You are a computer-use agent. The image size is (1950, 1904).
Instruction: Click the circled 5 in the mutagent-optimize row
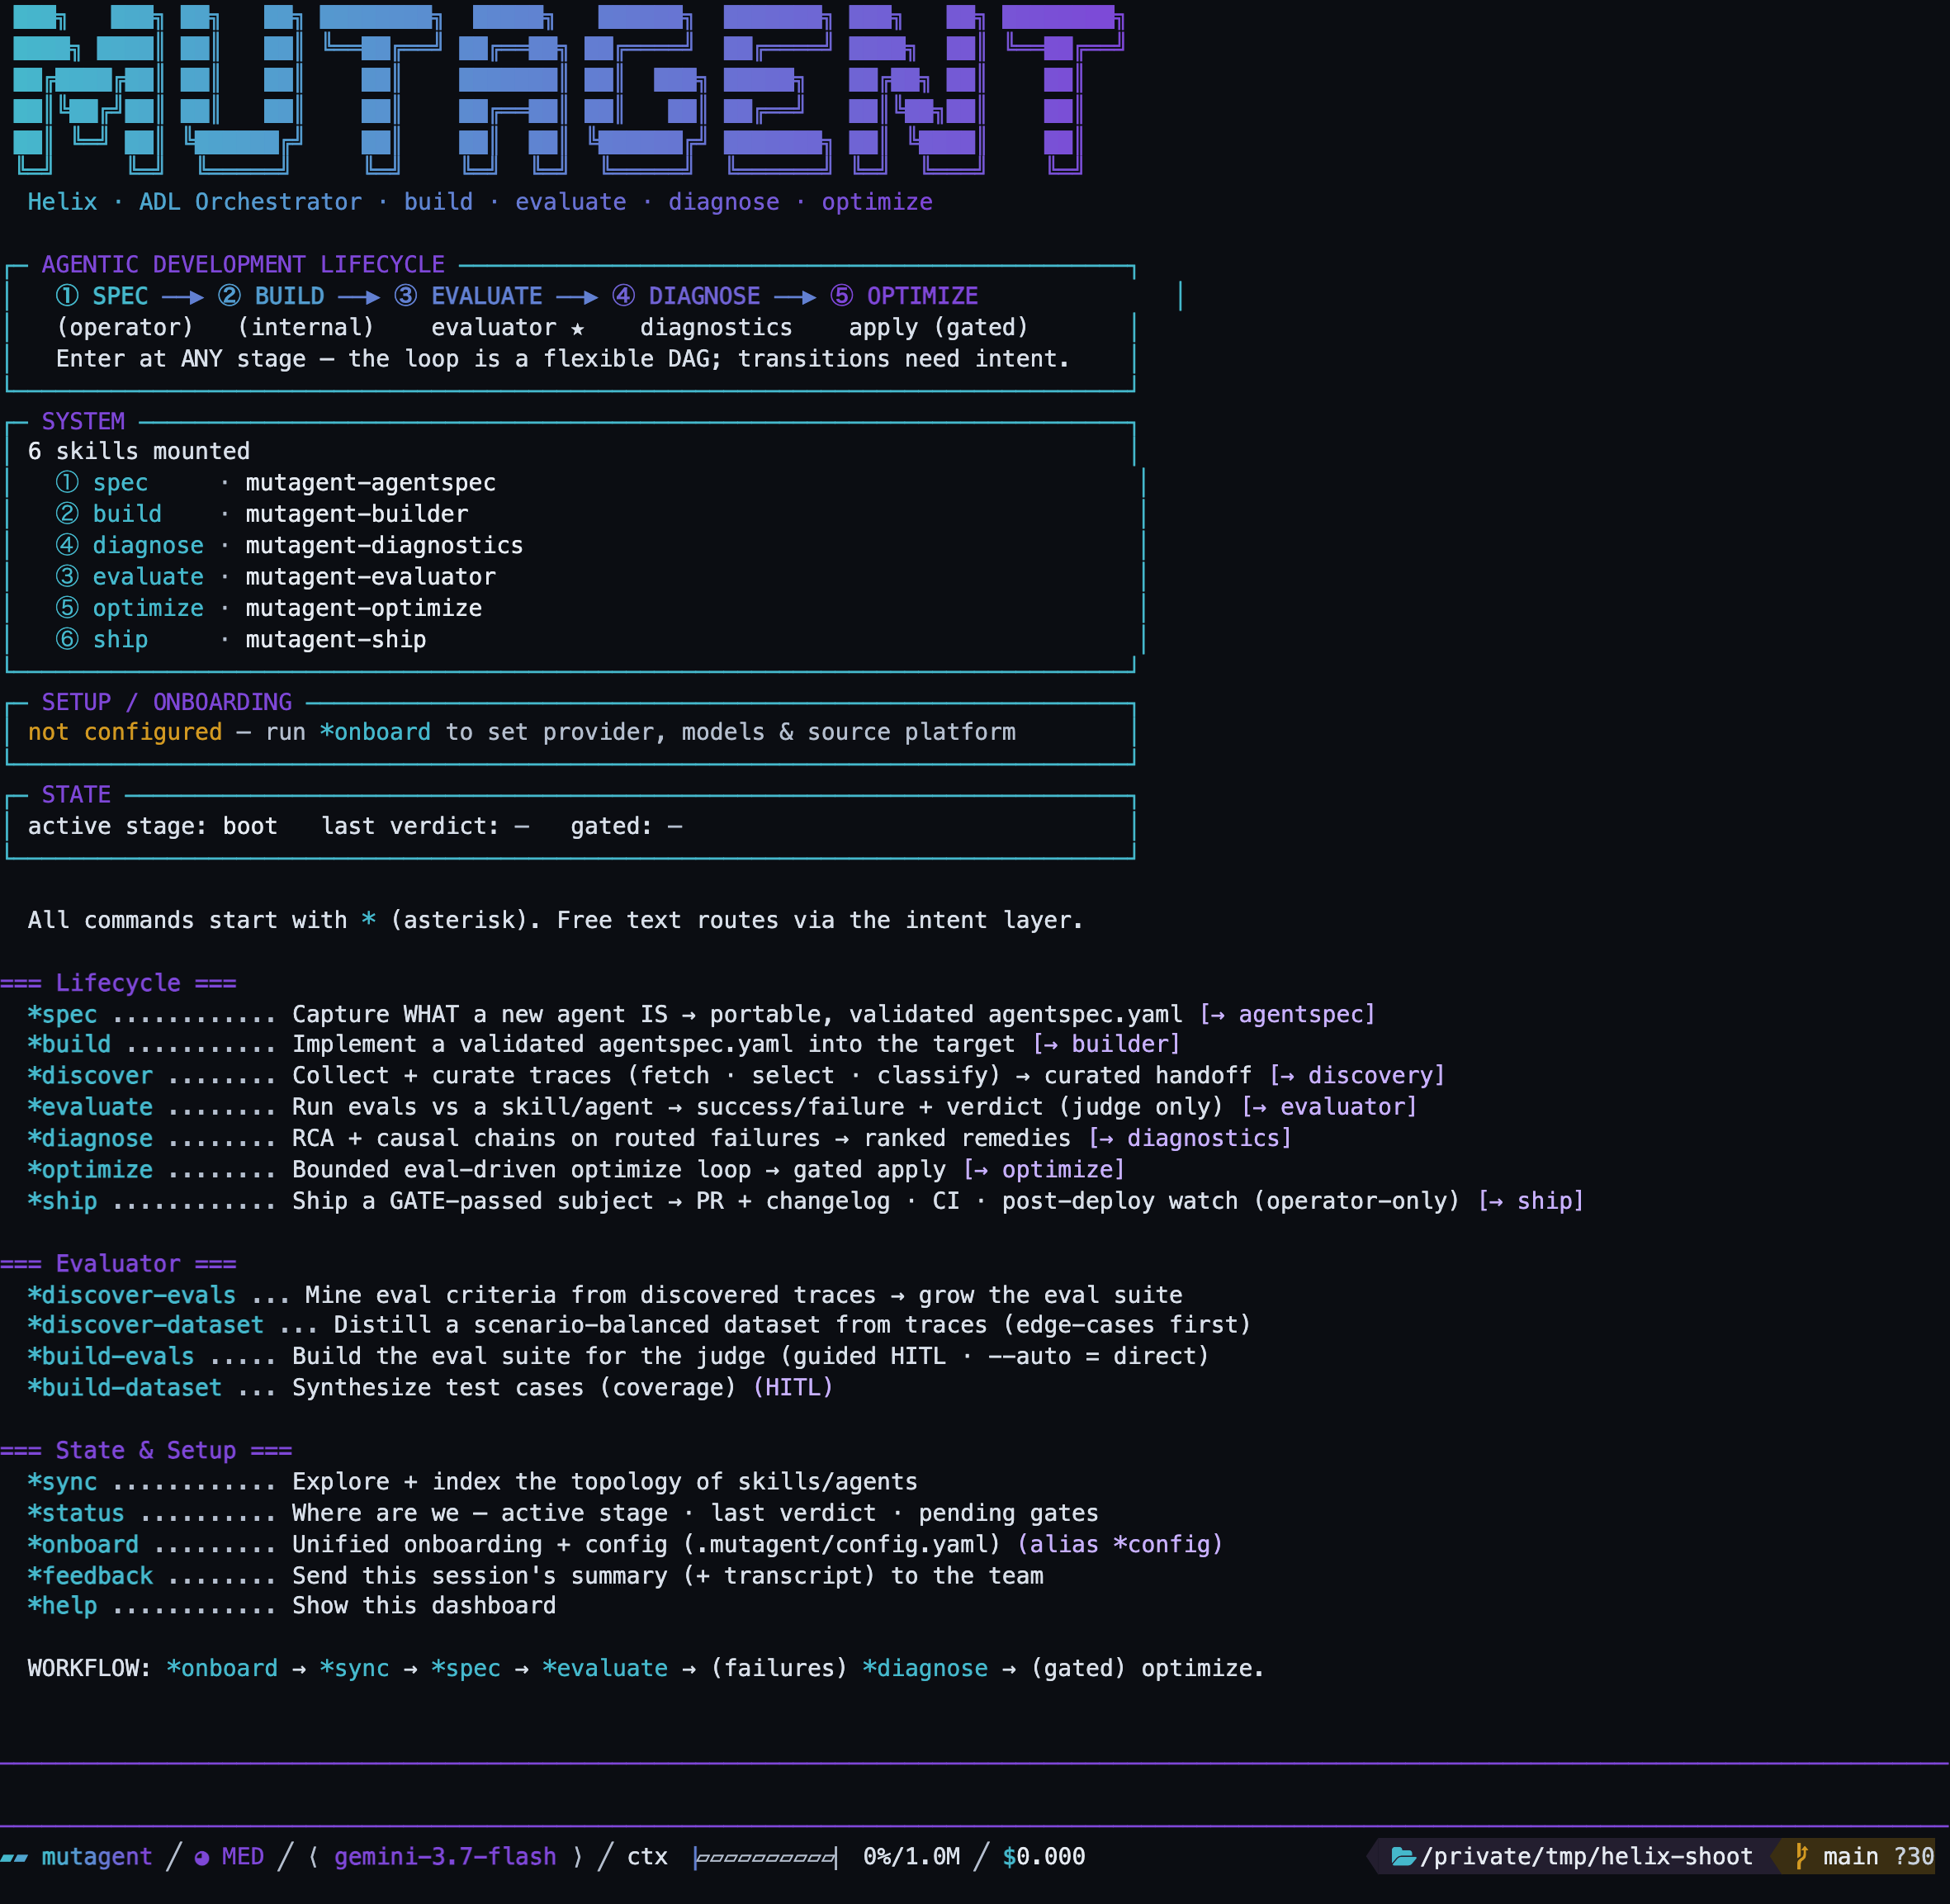(67, 608)
